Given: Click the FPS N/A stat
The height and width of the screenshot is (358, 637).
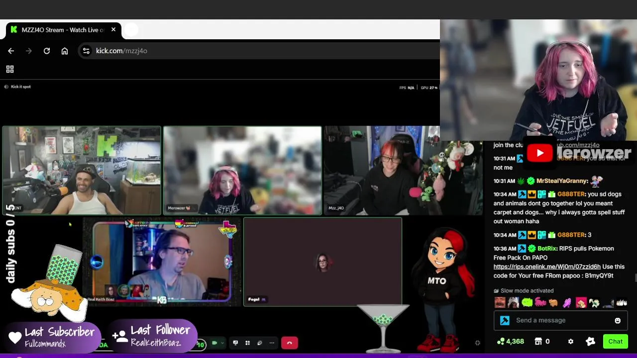Looking at the screenshot, I should [407, 88].
